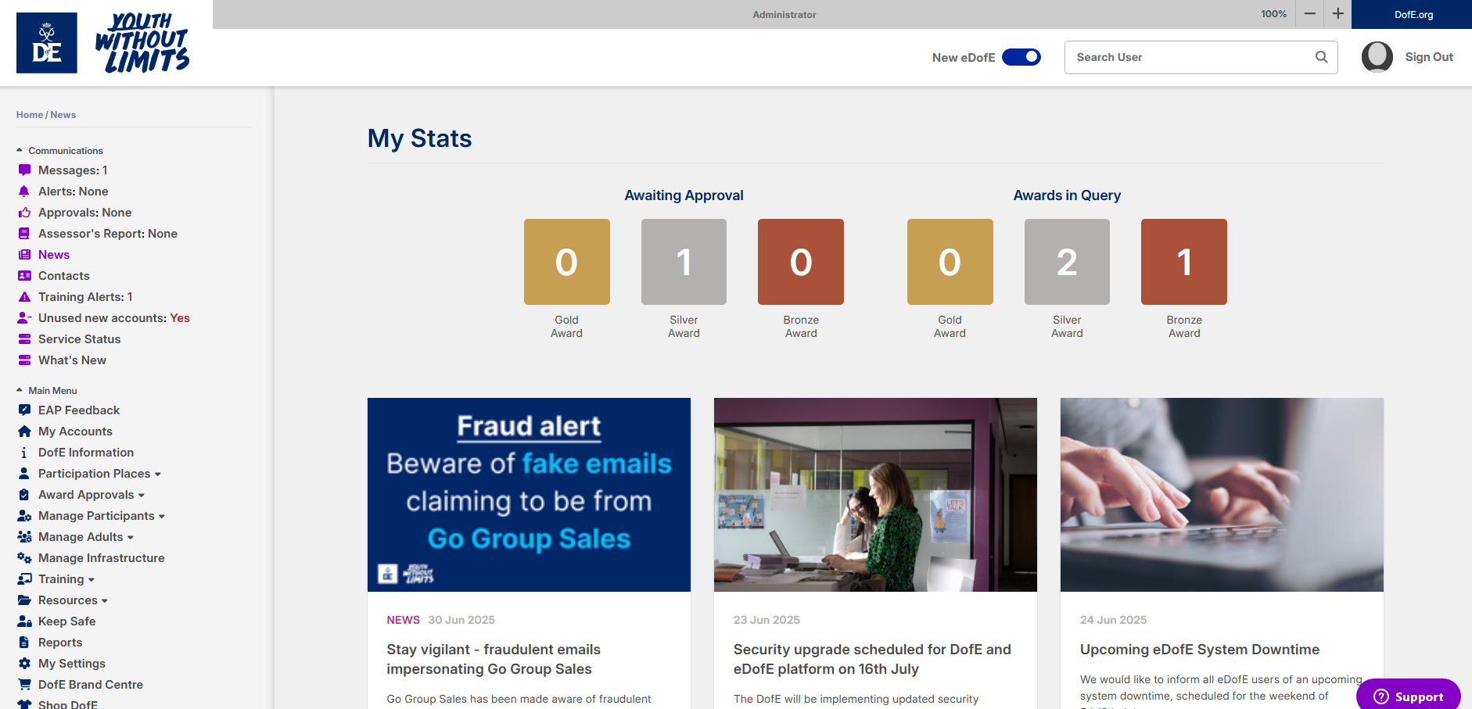Click the Contacts card icon
Screen dimensions: 1472x709
click(x=24, y=276)
